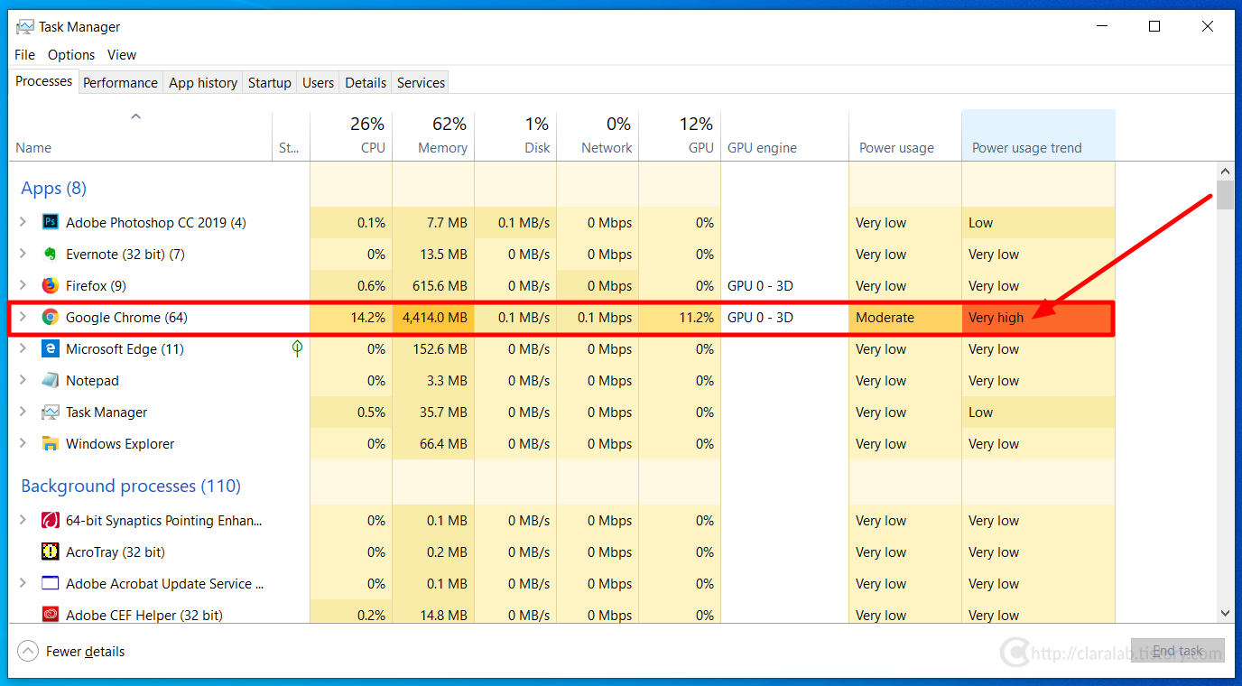Click the Task Manager row icon

(x=51, y=412)
